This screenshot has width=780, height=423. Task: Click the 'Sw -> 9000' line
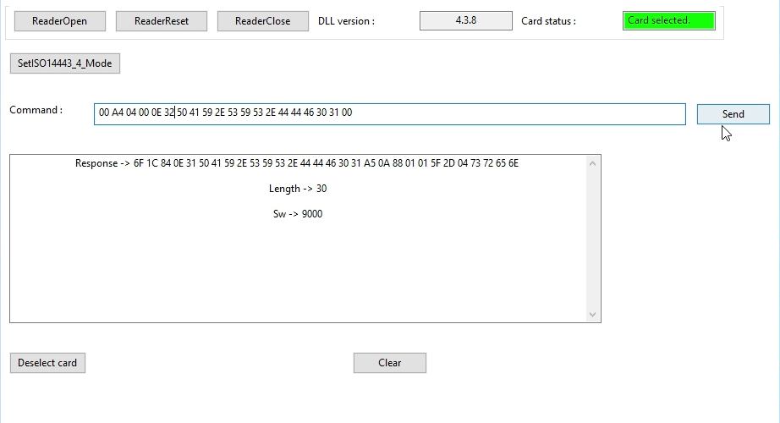pos(298,214)
